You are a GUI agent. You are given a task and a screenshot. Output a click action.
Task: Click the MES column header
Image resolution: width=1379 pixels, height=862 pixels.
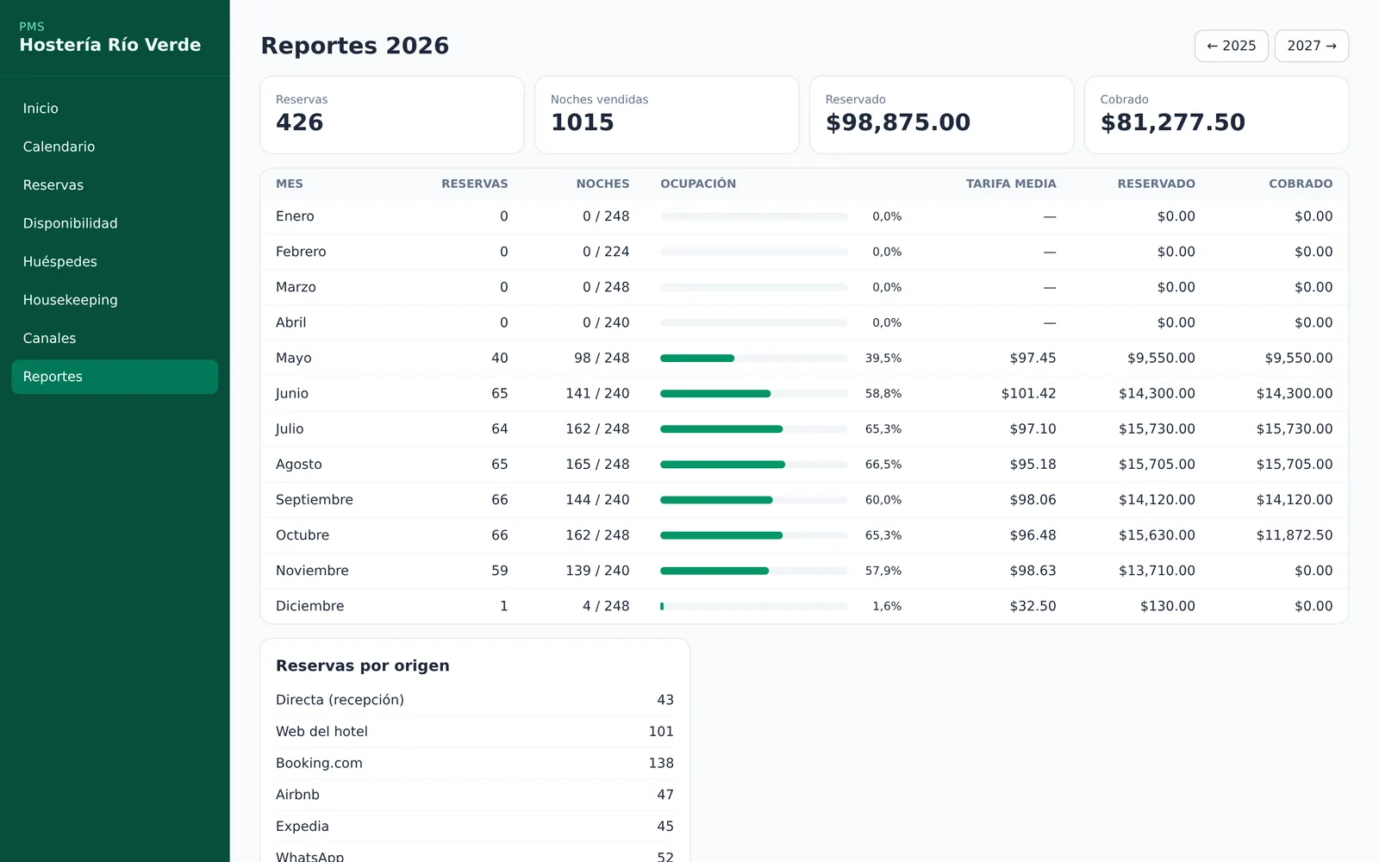point(290,184)
